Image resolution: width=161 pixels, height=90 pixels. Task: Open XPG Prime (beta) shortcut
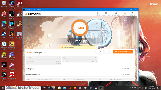click(4, 66)
